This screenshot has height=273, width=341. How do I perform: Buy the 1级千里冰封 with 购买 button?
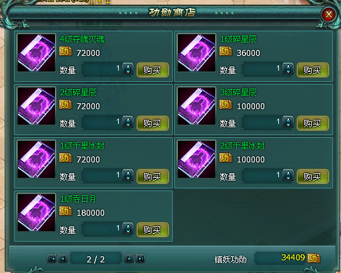click(153, 176)
